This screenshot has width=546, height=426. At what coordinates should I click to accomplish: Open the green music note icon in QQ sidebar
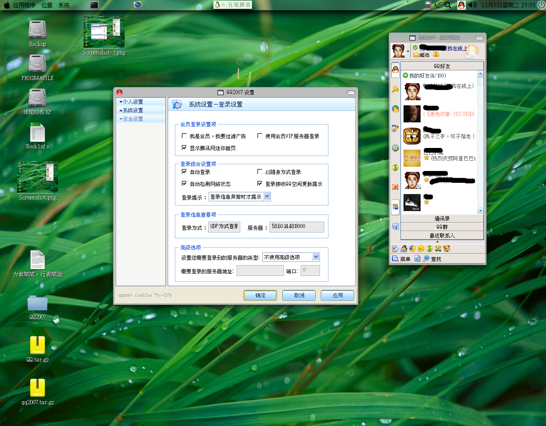click(x=395, y=168)
